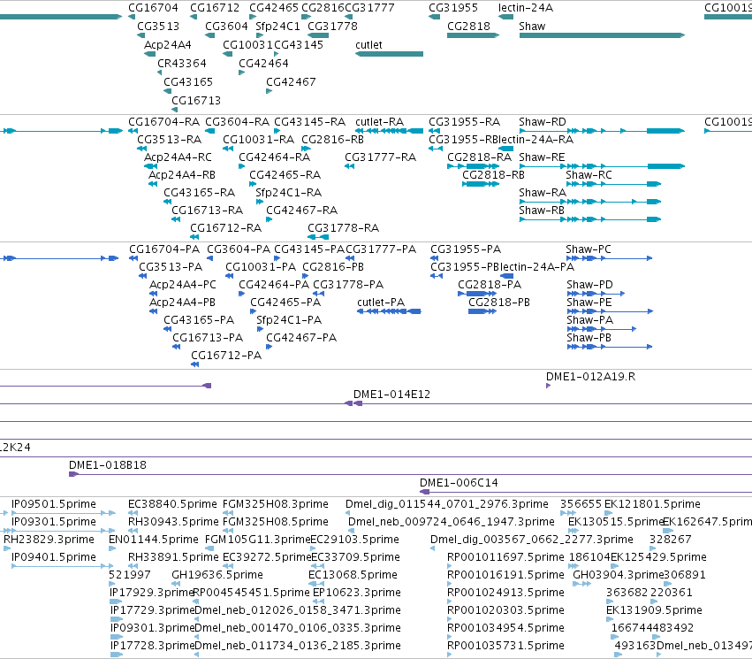Select the CG16712-PA protein label
Image resolution: width=752 pixels, height=659 pixels.
[226, 356]
